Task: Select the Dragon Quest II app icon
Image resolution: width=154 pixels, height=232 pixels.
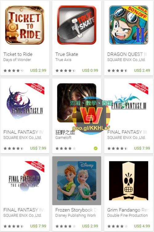Action: tap(128, 25)
